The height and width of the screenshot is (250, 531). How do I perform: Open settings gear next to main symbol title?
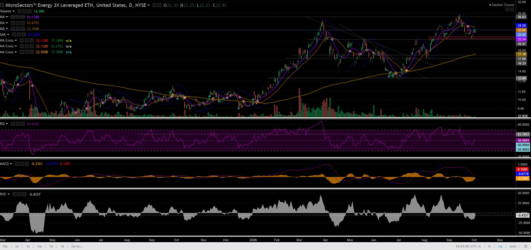pos(159,5)
